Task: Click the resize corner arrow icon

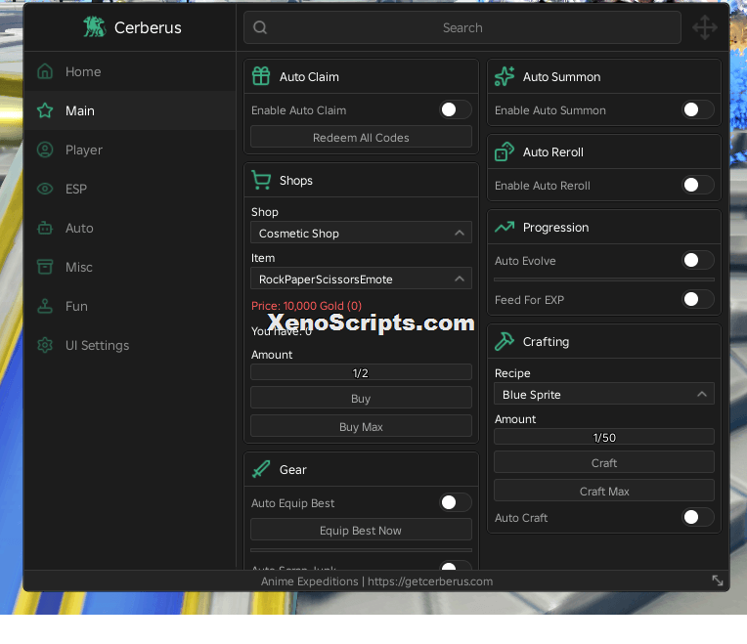Action: (718, 580)
